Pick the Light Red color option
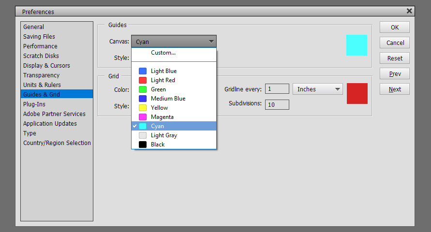 click(x=174, y=80)
